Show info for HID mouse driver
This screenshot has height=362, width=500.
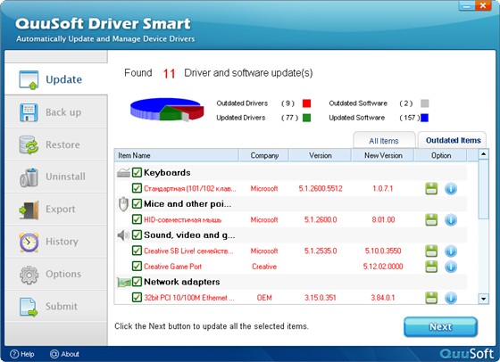tap(451, 219)
